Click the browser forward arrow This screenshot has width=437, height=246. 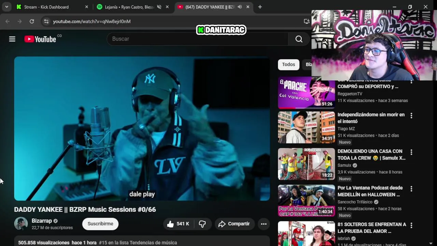[19, 21]
